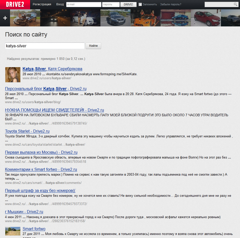Viewport: 240px width, 238px height.
Task: Open the г Мышкин - Drive2.ru result
Action: click(24, 212)
